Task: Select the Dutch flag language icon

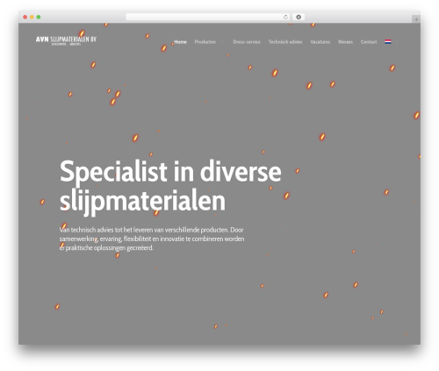Action: coord(388,41)
